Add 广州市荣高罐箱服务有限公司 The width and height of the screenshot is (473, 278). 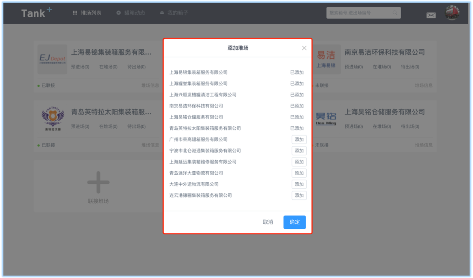(299, 139)
